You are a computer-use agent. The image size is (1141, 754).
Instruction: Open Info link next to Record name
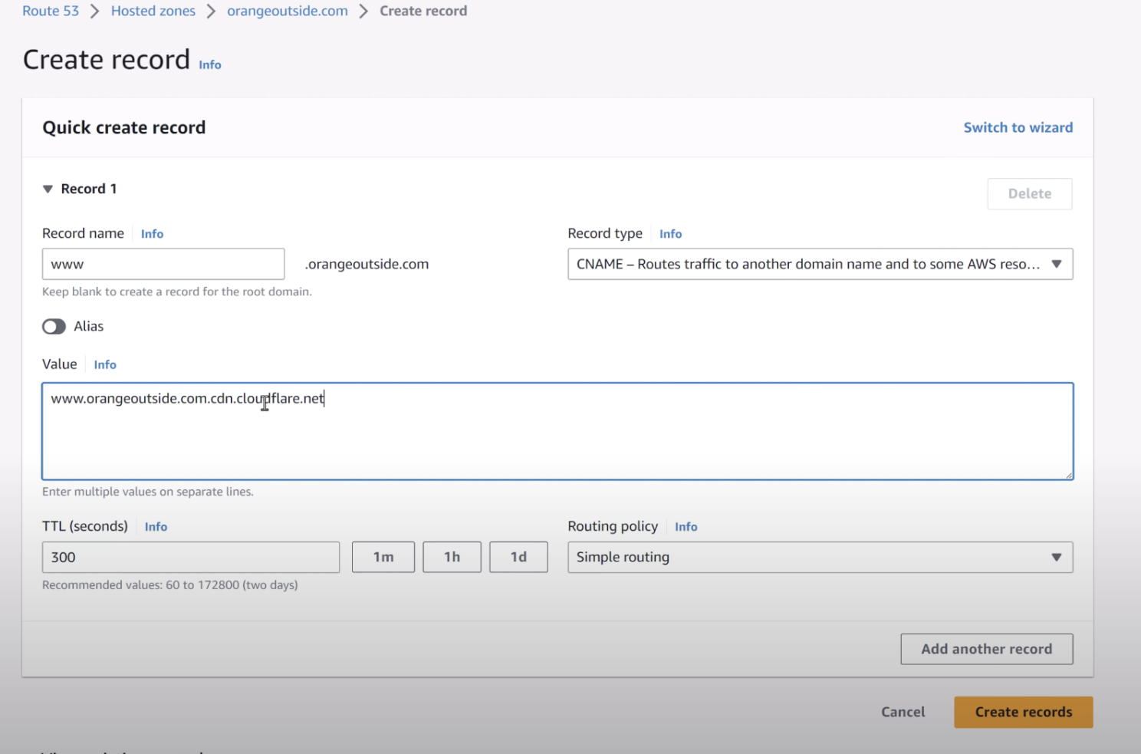(152, 234)
